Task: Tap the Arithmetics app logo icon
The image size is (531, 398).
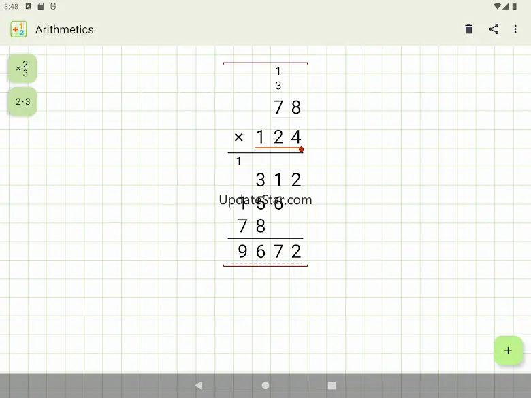Action: point(18,29)
